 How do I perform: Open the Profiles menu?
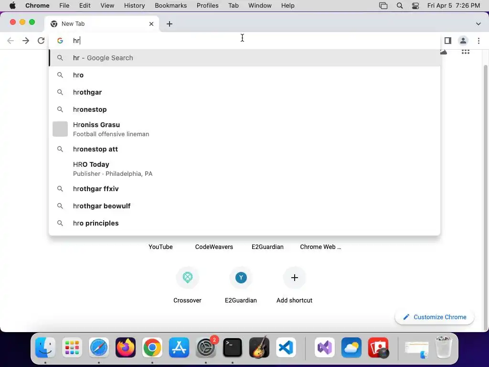pyautogui.click(x=207, y=6)
